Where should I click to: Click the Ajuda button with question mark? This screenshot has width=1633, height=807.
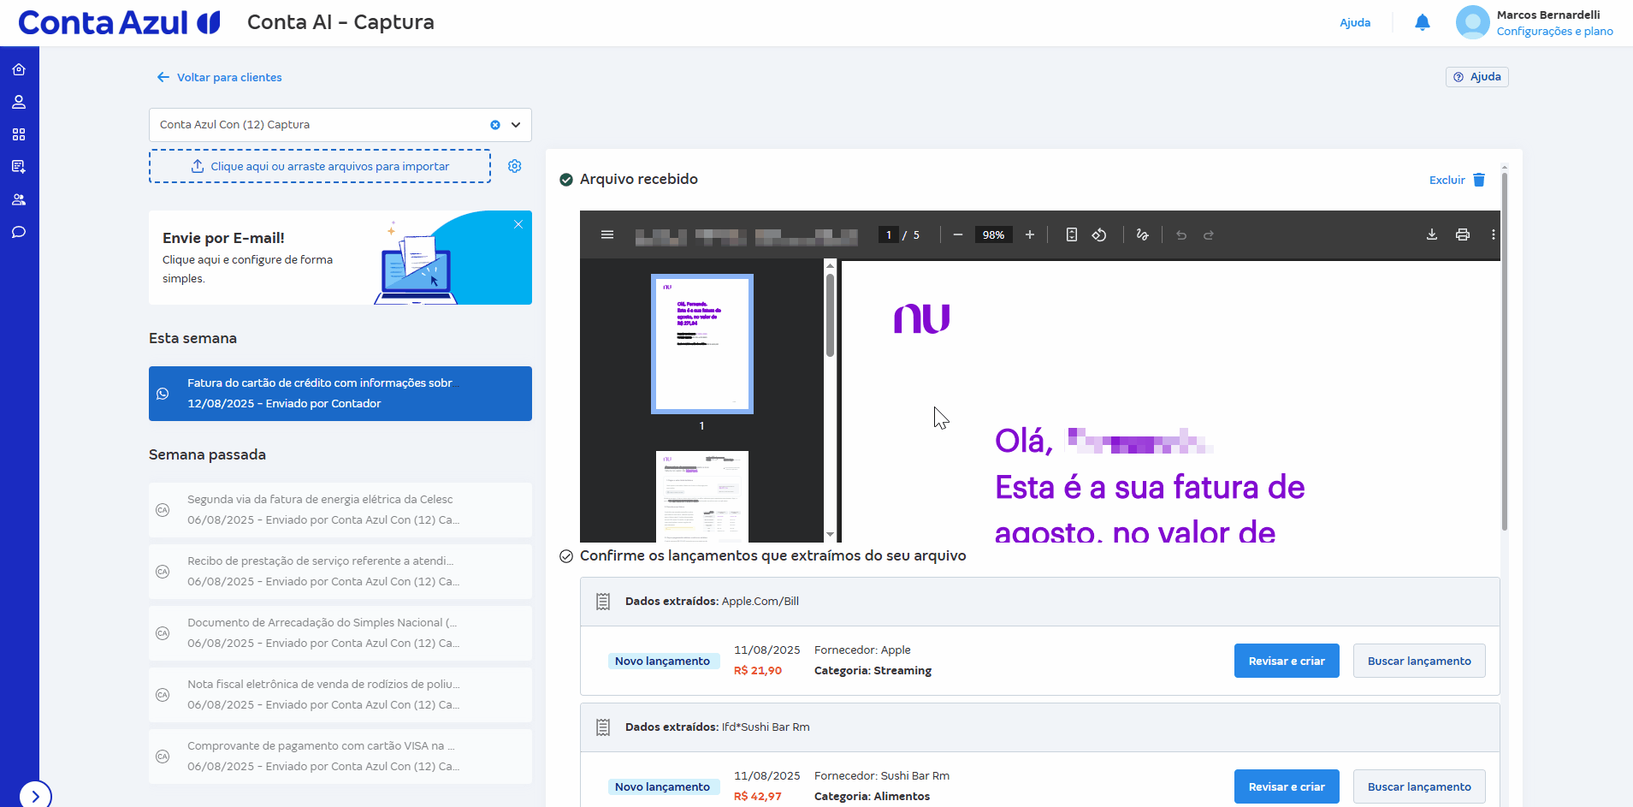[x=1477, y=77]
